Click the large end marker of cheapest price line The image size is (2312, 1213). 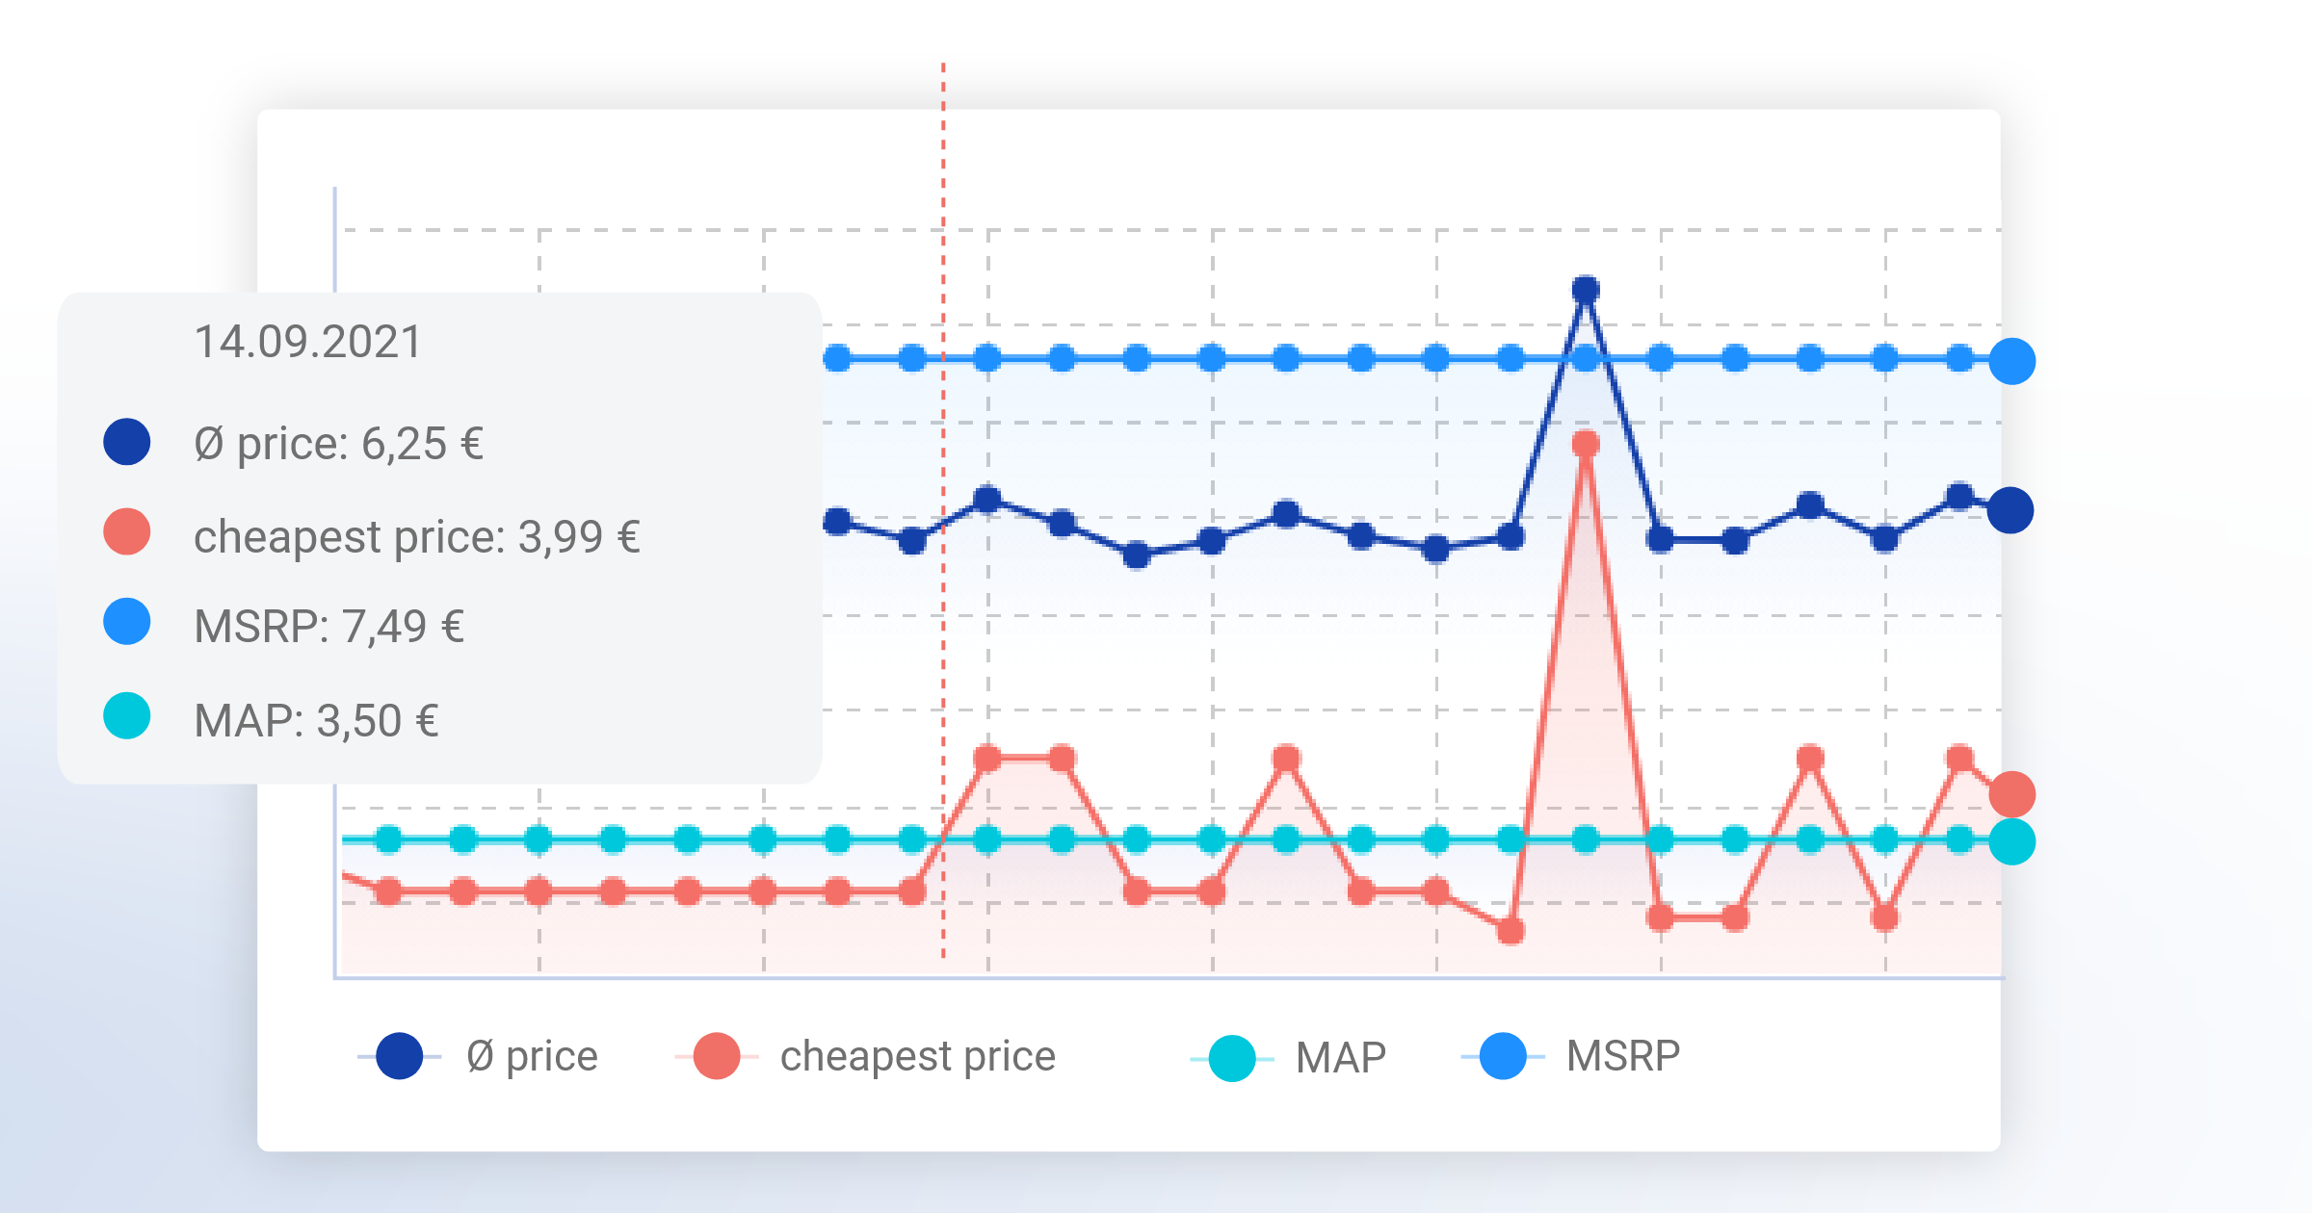(x=2012, y=794)
